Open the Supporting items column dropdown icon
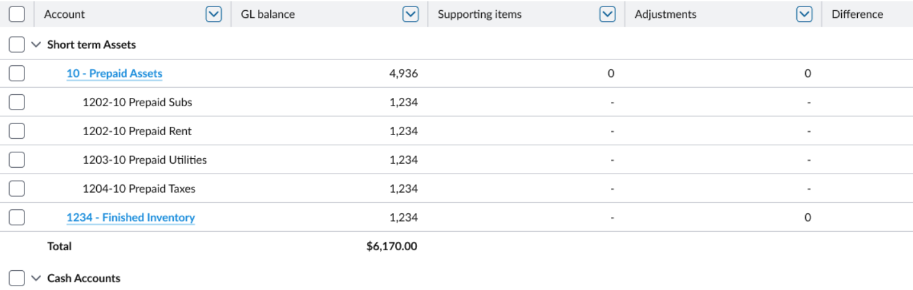 point(607,14)
